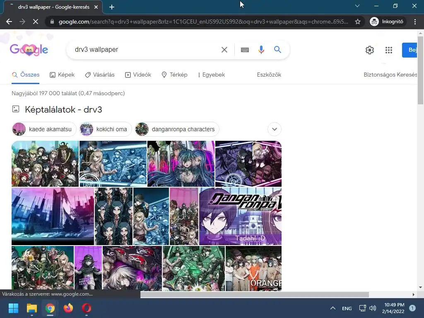Expand more image filter chips
This screenshot has height=318, width=424.
click(275, 129)
